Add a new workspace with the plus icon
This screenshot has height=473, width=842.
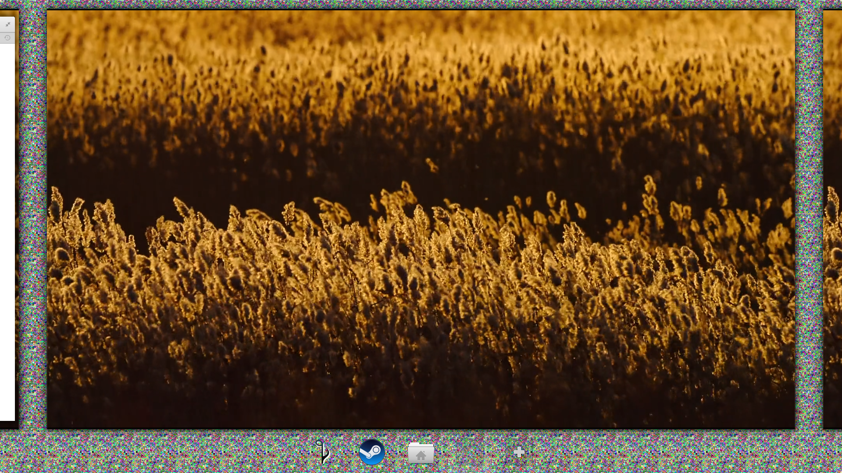pyautogui.click(x=519, y=452)
